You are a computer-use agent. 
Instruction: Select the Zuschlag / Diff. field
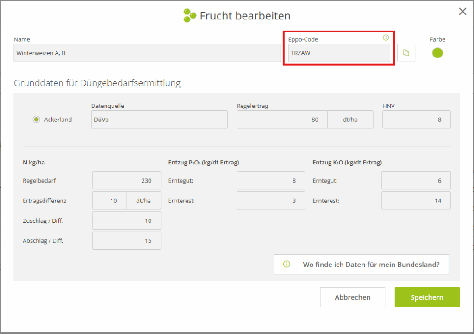click(126, 221)
